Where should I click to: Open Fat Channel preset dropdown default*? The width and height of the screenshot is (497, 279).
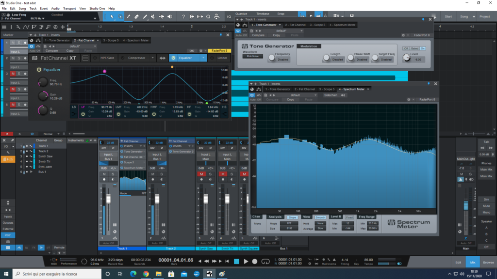pos(74,46)
